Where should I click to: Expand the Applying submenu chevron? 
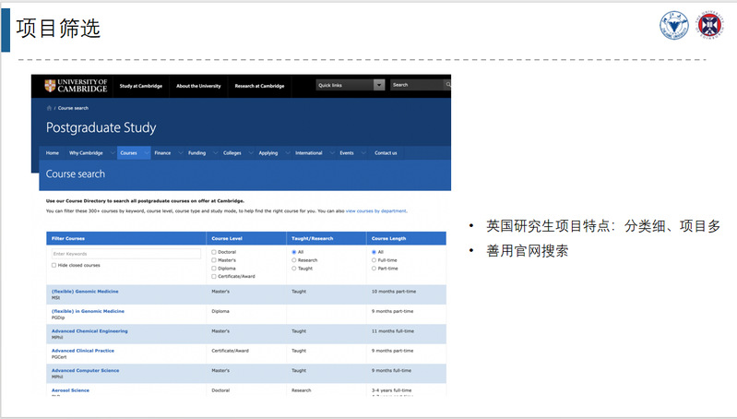pyautogui.click(x=287, y=153)
